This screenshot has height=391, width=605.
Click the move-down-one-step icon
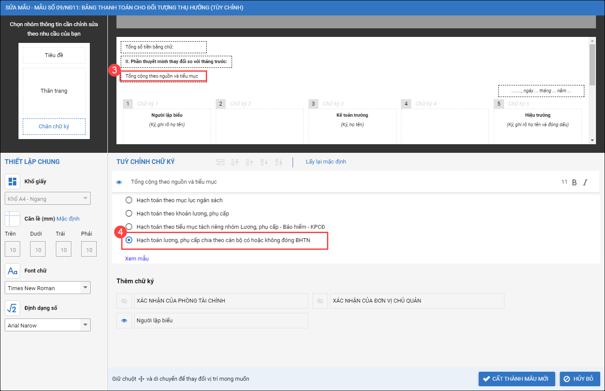point(264,162)
